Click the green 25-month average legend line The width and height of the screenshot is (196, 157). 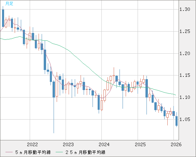59,152
